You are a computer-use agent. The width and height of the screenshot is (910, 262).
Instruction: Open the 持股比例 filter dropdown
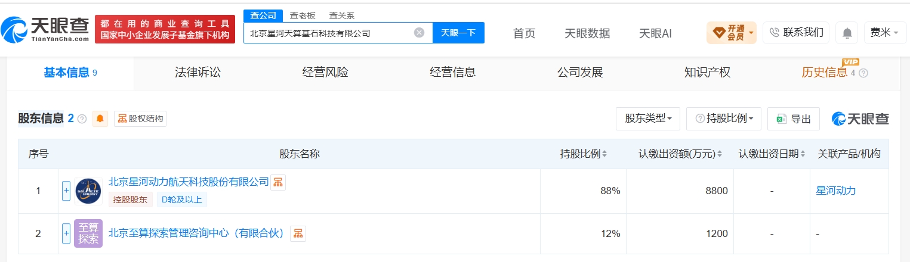point(724,118)
